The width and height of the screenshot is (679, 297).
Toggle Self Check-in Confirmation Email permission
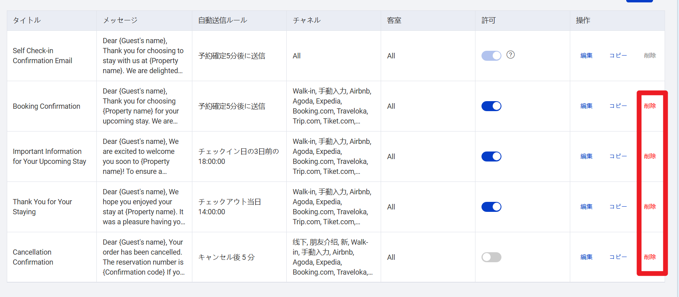pos(491,56)
